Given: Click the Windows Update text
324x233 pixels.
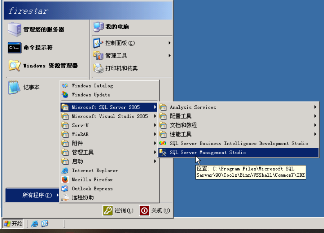Looking at the screenshot, I should (x=91, y=95).
